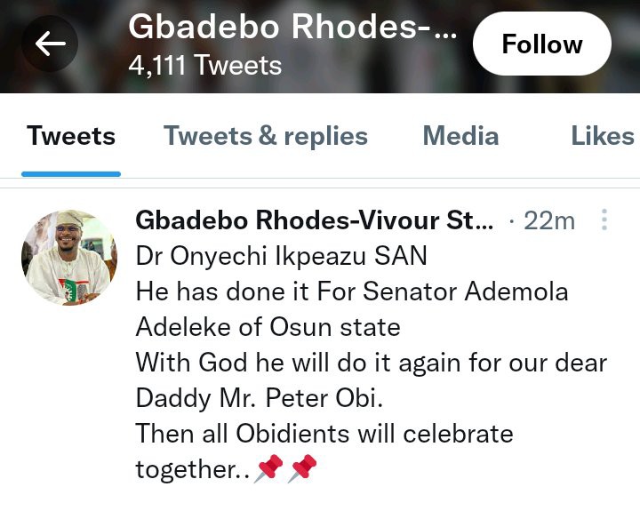Open Gbadebo Rhodes-Vivour St... author name

click(x=314, y=220)
